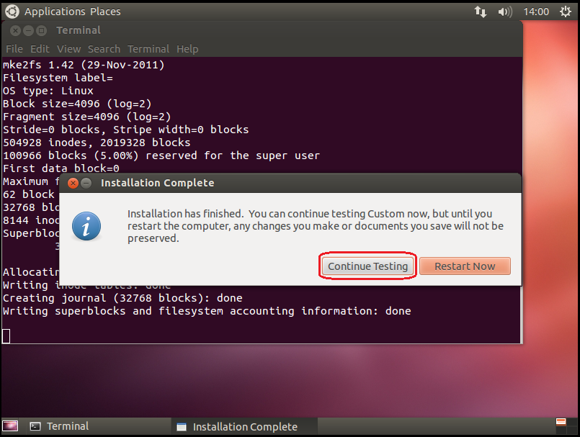Open the power gear session menu

coord(564,12)
